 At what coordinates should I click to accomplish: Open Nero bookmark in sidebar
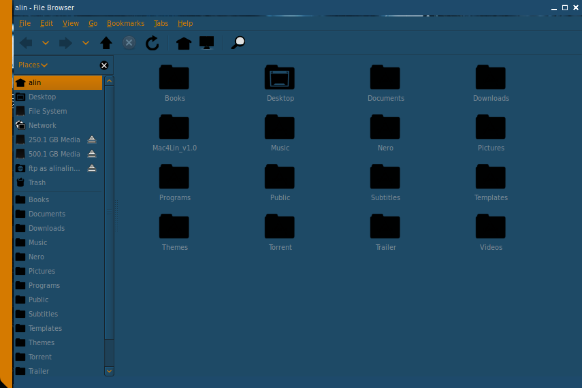(x=58, y=257)
